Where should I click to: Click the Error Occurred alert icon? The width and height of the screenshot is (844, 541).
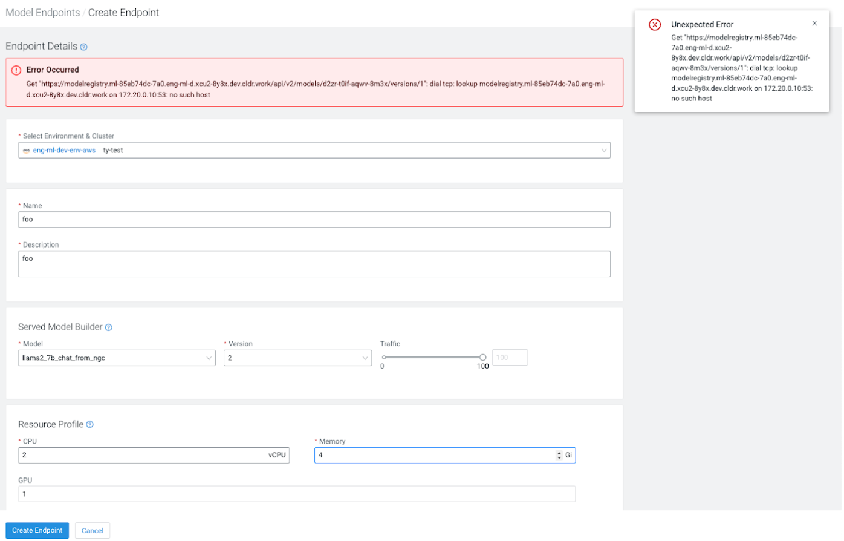pyautogui.click(x=16, y=70)
